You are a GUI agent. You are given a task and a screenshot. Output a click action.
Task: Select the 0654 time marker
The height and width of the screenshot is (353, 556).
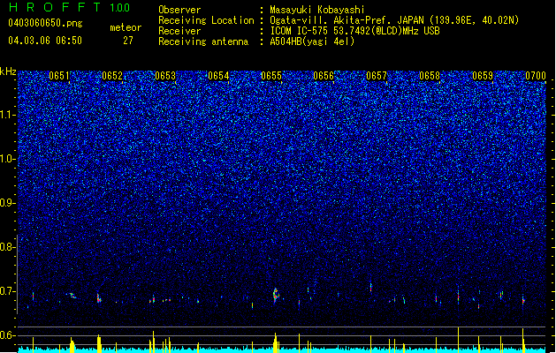[x=218, y=76]
